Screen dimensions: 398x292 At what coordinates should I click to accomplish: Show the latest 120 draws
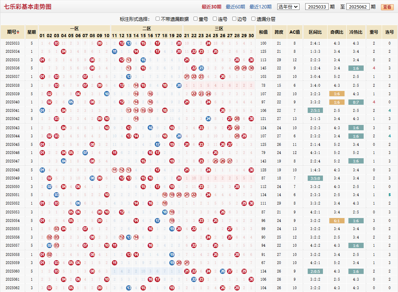[x=260, y=7]
